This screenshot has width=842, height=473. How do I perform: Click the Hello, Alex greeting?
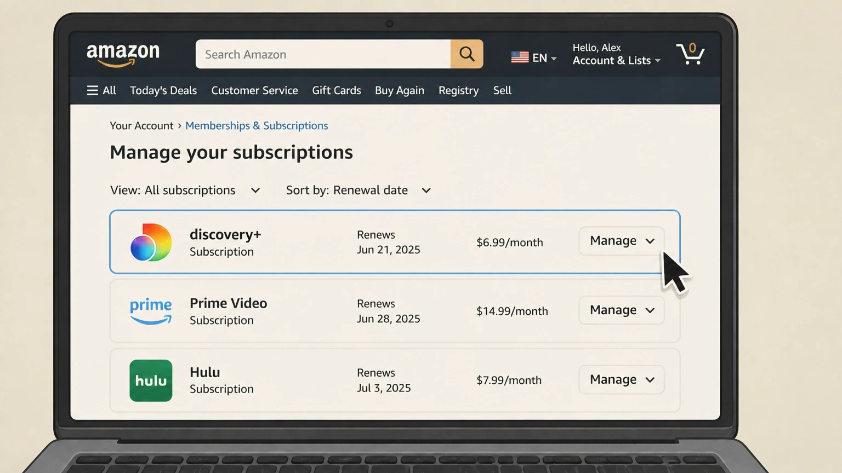pyautogui.click(x=596, y=48)
